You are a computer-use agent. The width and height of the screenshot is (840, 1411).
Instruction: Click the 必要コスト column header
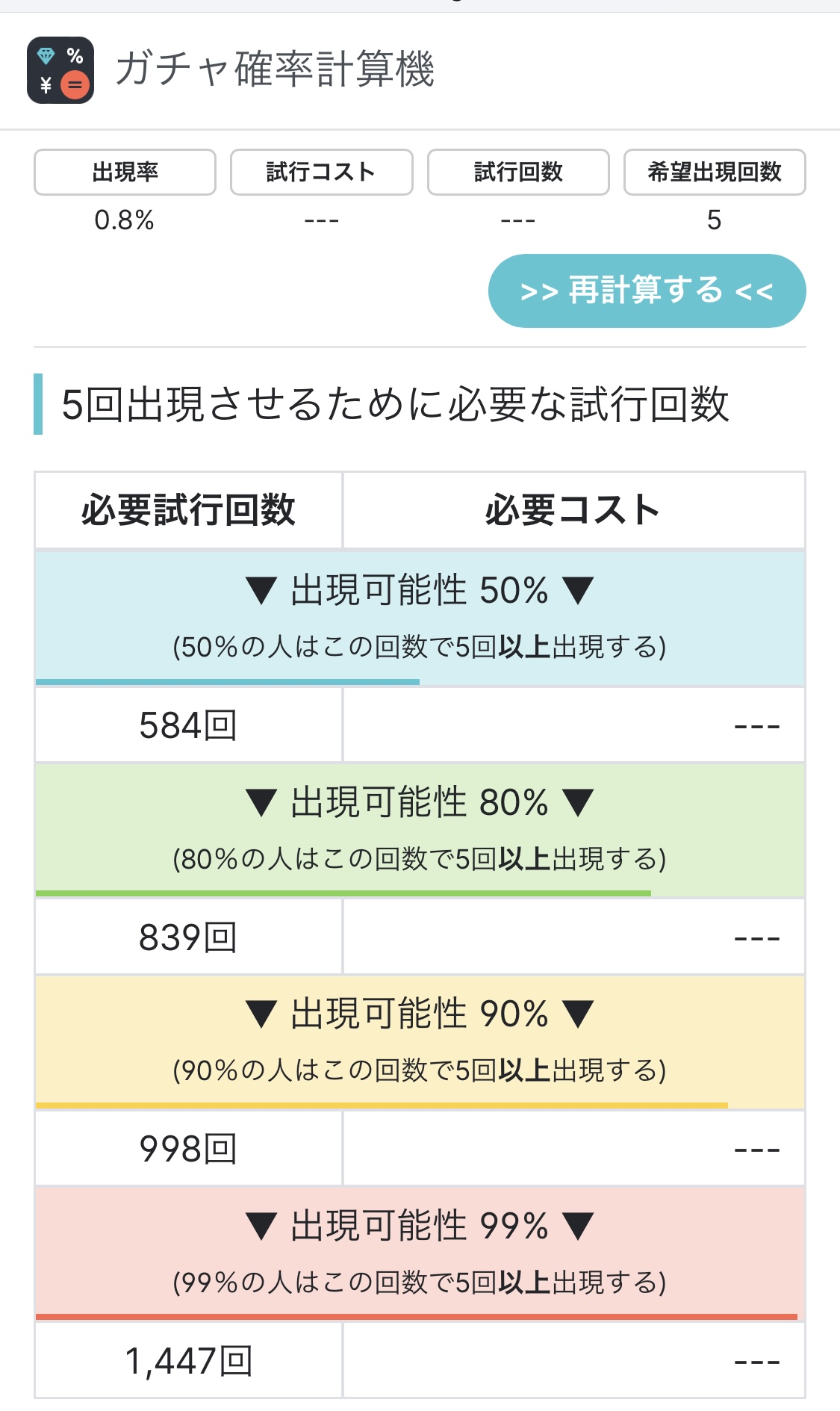pos(573,510)
